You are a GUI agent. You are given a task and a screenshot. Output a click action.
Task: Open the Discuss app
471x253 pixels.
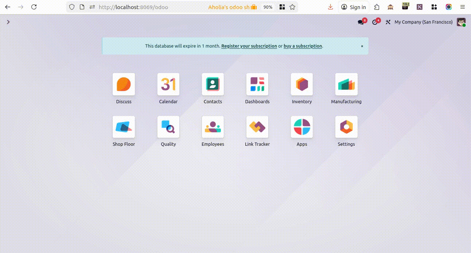coord(124,84)
